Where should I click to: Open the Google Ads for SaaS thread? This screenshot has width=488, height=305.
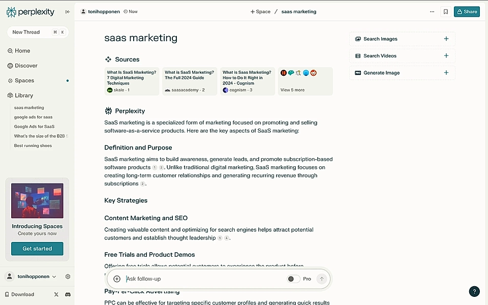tap(34, 126)
